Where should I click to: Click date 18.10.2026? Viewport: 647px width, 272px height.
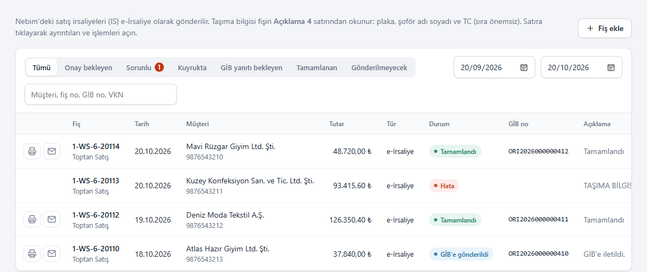tap(152, 254)
